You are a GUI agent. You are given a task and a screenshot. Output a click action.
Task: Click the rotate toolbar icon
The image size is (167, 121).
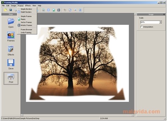[65, 10]
